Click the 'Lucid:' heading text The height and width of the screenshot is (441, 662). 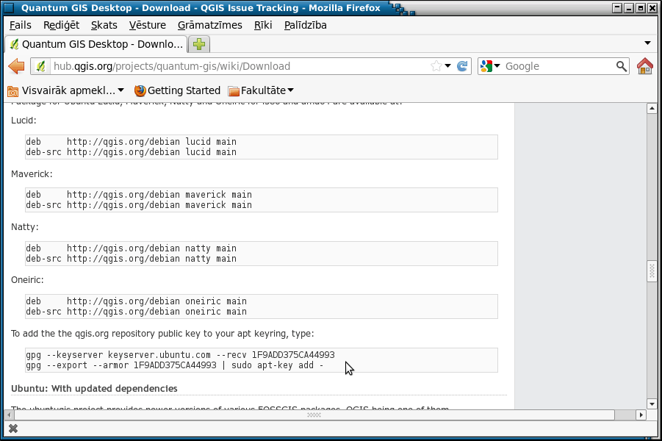[x=24, y=121]
